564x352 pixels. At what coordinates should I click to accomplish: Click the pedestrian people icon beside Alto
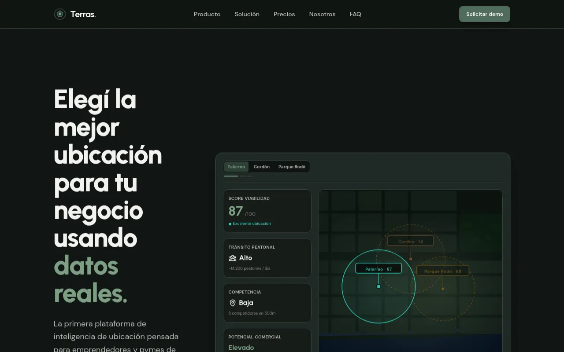coord(233,258)
